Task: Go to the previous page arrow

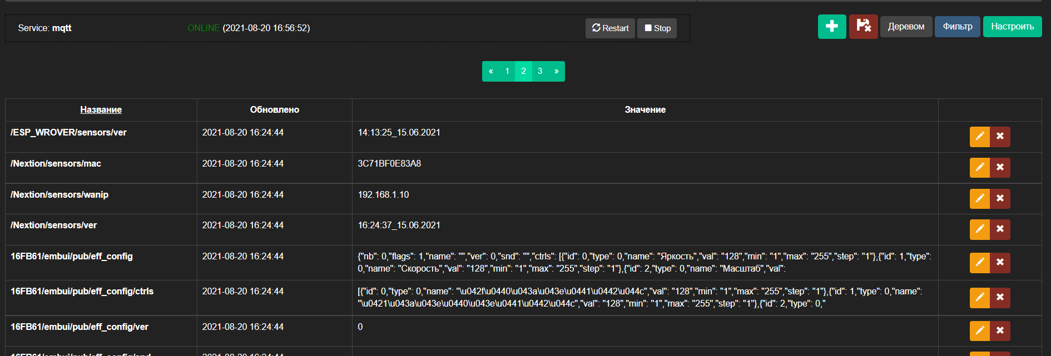Action: click(x=491, y=71)
